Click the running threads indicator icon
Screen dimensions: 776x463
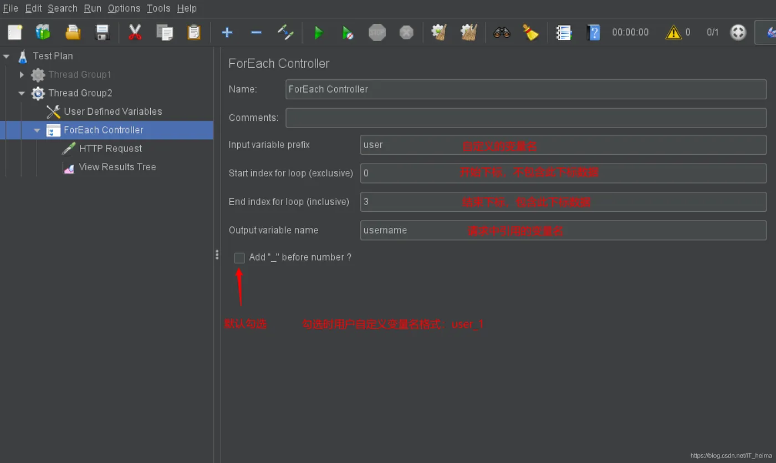pyautogui.click(x=738, y=33)
